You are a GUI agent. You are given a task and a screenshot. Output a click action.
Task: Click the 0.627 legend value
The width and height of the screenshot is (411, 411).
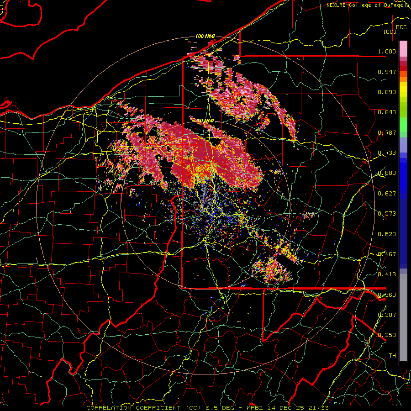[x=387, y=194]
